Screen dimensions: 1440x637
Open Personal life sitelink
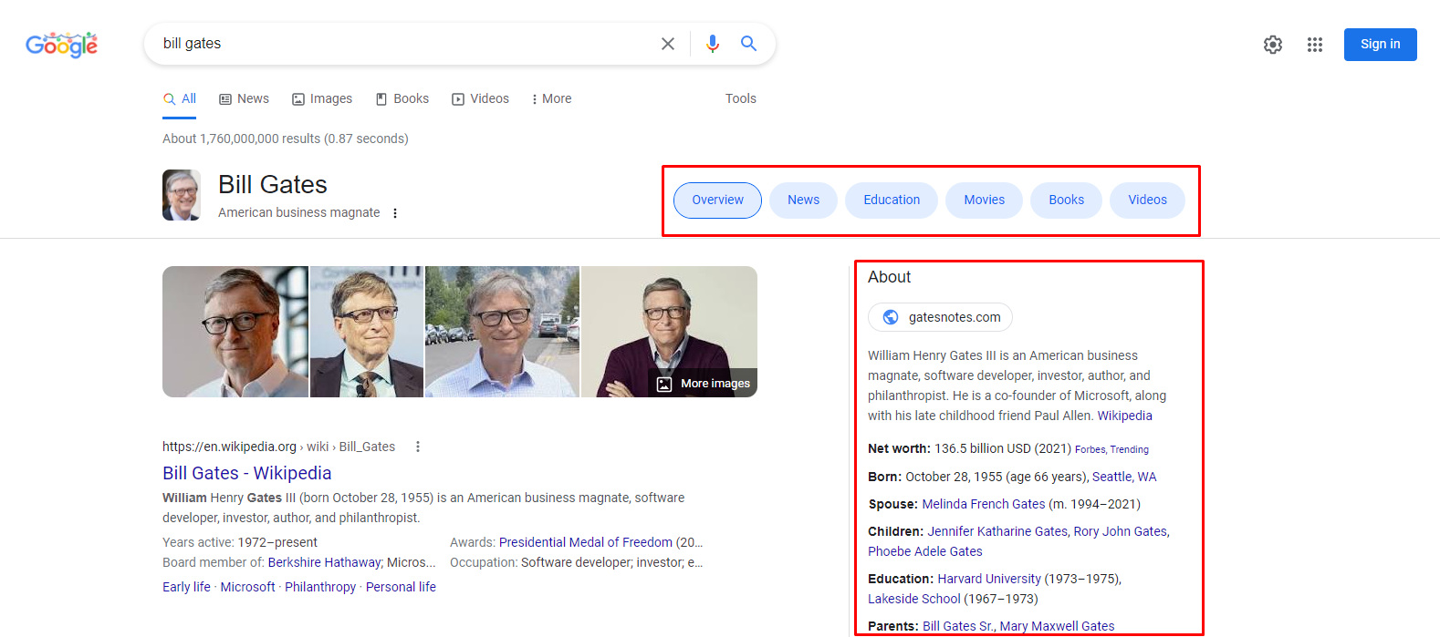(x=401, y=587)
